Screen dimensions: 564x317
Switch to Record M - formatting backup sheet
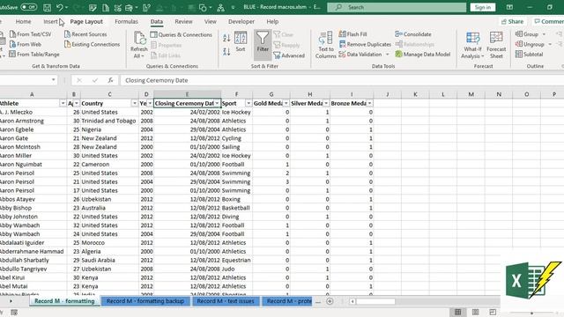(145, 301)
